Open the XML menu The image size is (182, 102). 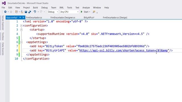pyautogui.click(x=61, y=8)
